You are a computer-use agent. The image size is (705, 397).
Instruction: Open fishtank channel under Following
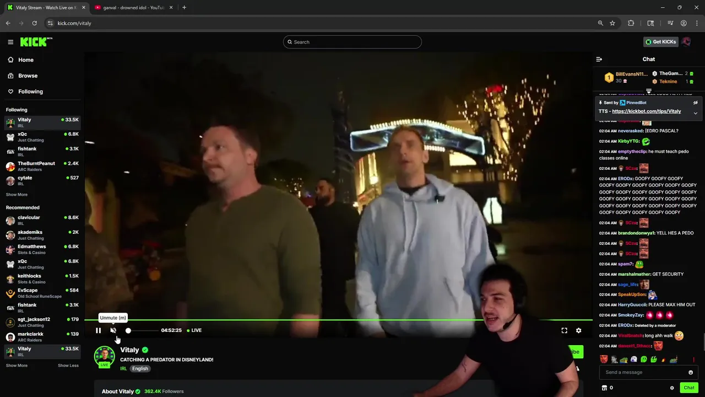click(42, 152)
